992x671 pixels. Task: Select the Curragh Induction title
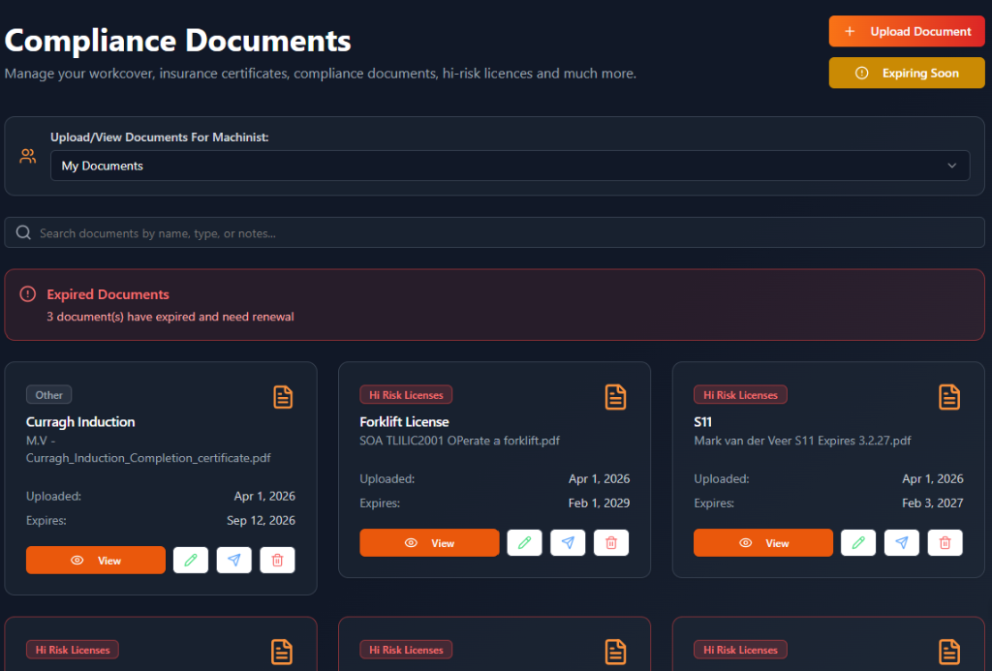(x=80, y=422)
